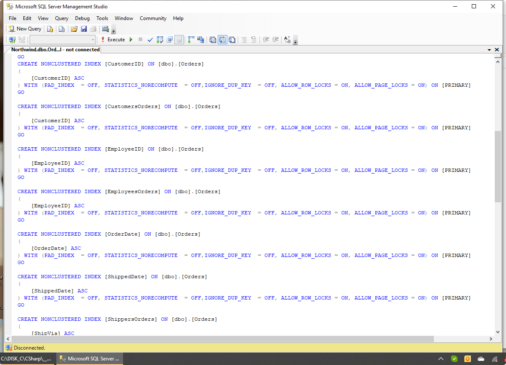Click the Parse checkmark icon
506x365 pixels.
150,40
